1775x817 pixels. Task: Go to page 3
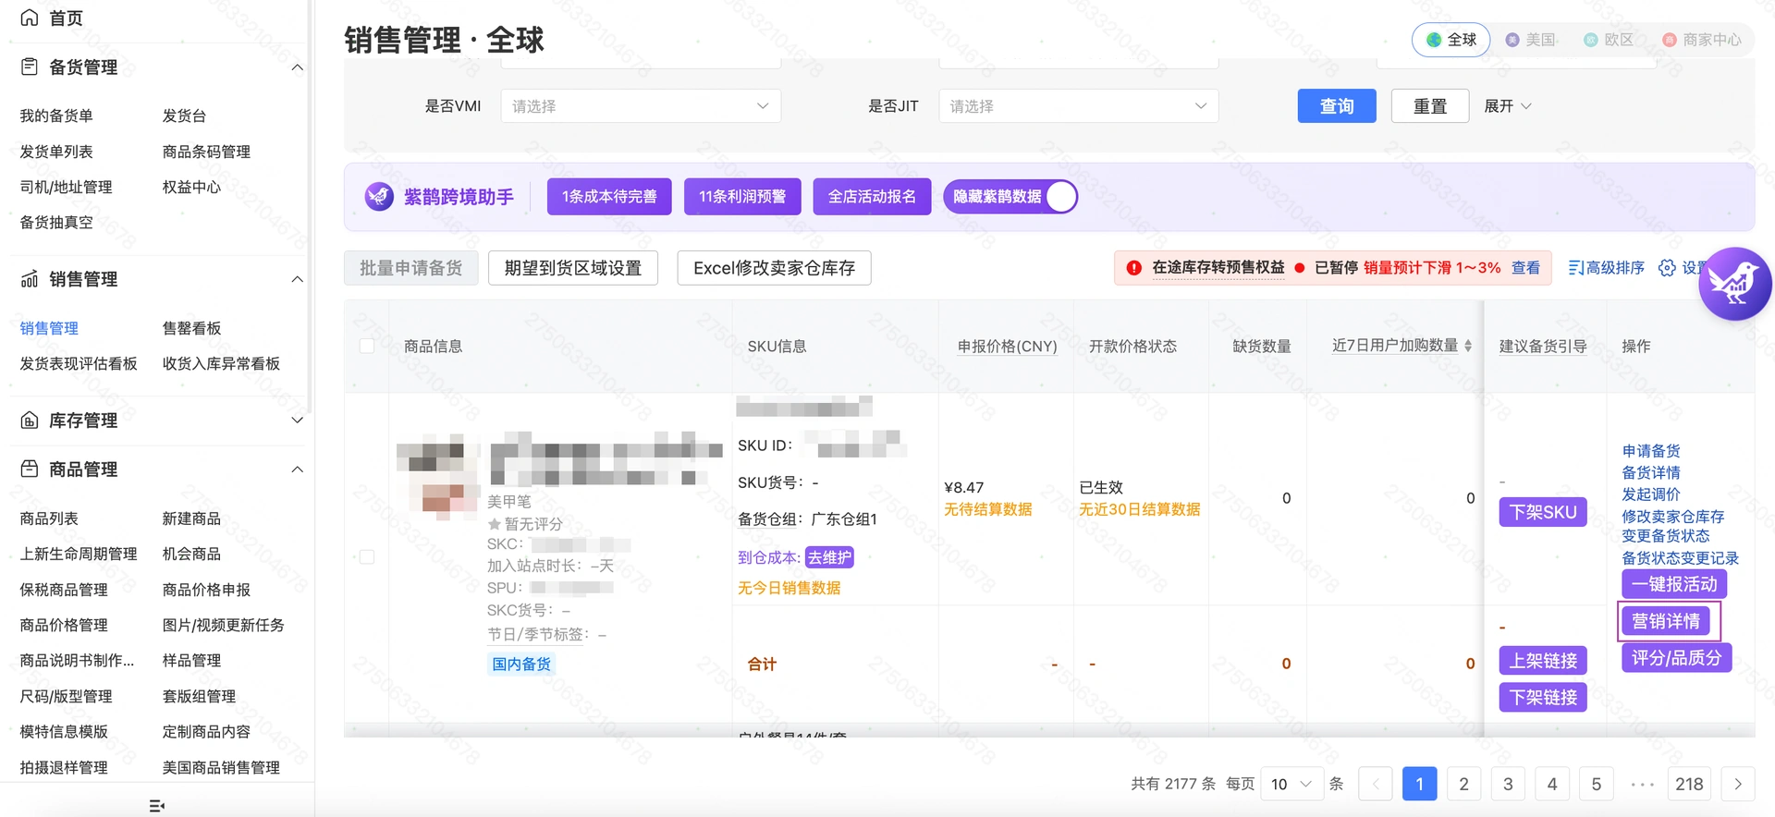pos(1508,784)
